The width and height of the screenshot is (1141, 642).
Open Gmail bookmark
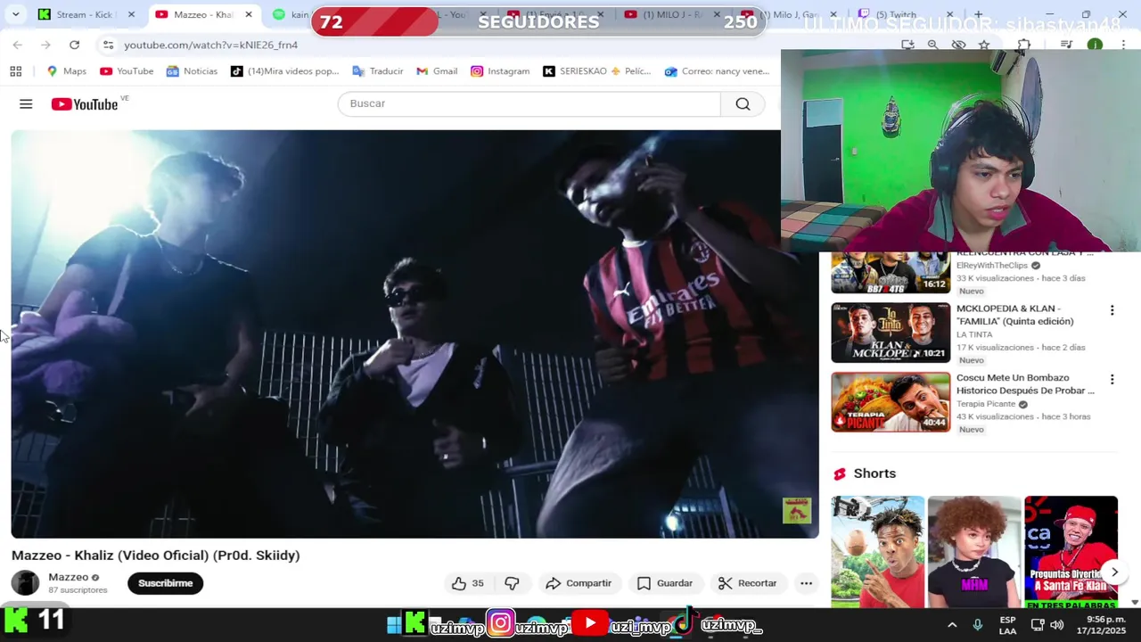pos(437,71)
